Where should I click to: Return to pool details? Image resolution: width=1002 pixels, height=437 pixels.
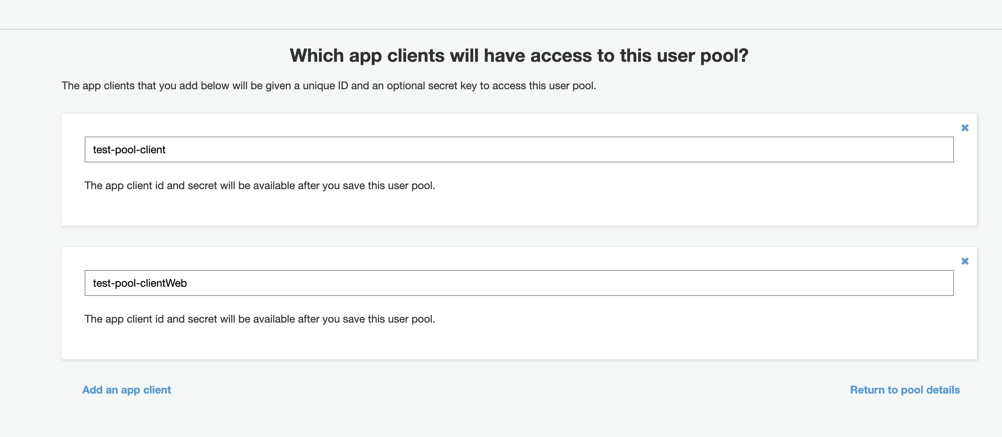click(905, 390)
